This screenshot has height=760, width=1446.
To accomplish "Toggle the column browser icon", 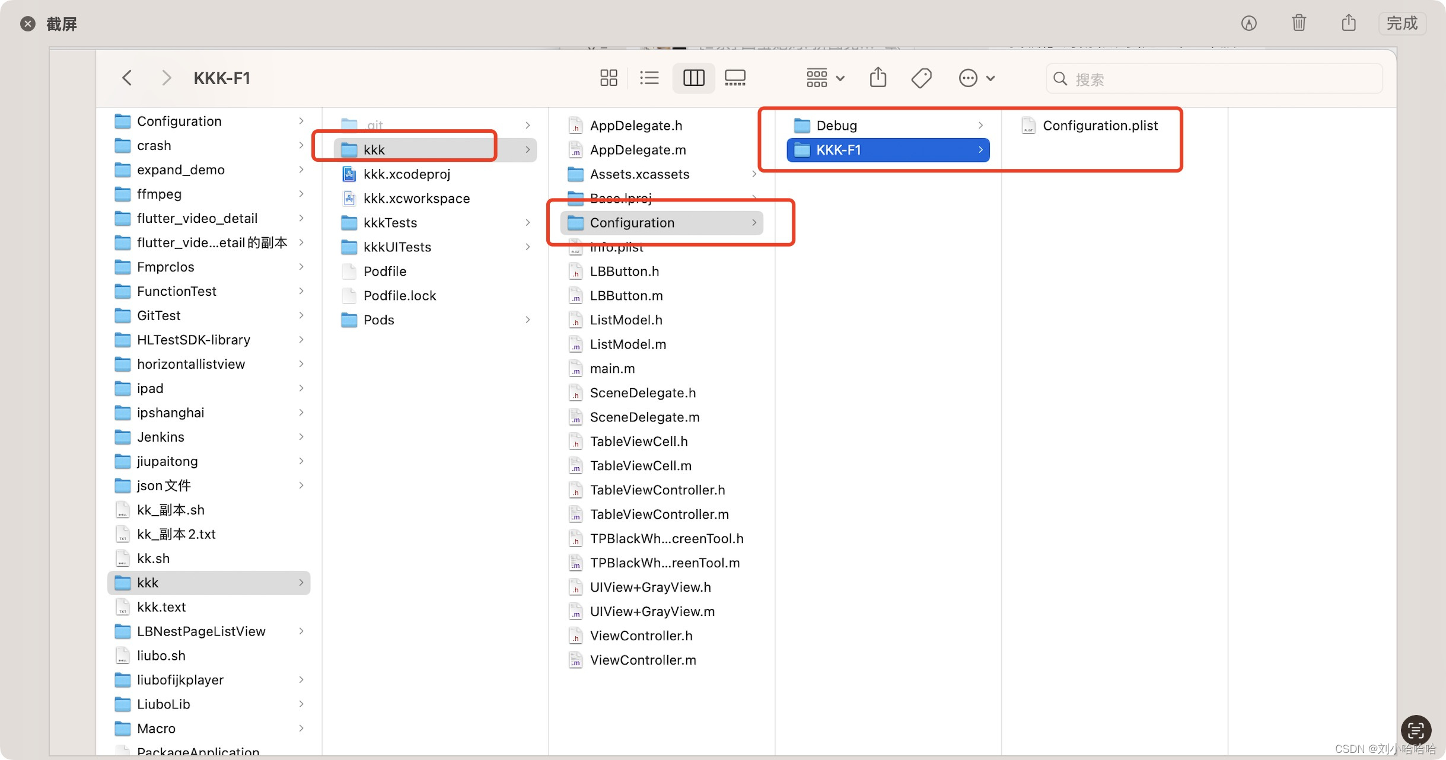I will click(693, 78).
